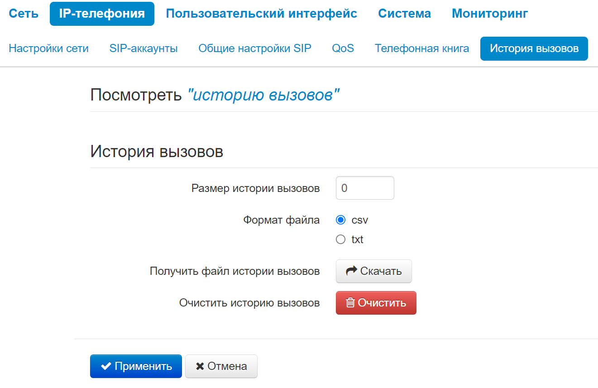Focus the Размер истории вызовов field

point(365,188)
